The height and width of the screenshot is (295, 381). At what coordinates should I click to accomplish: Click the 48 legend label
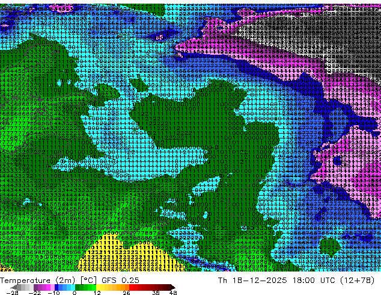click(x=173, y=293)
